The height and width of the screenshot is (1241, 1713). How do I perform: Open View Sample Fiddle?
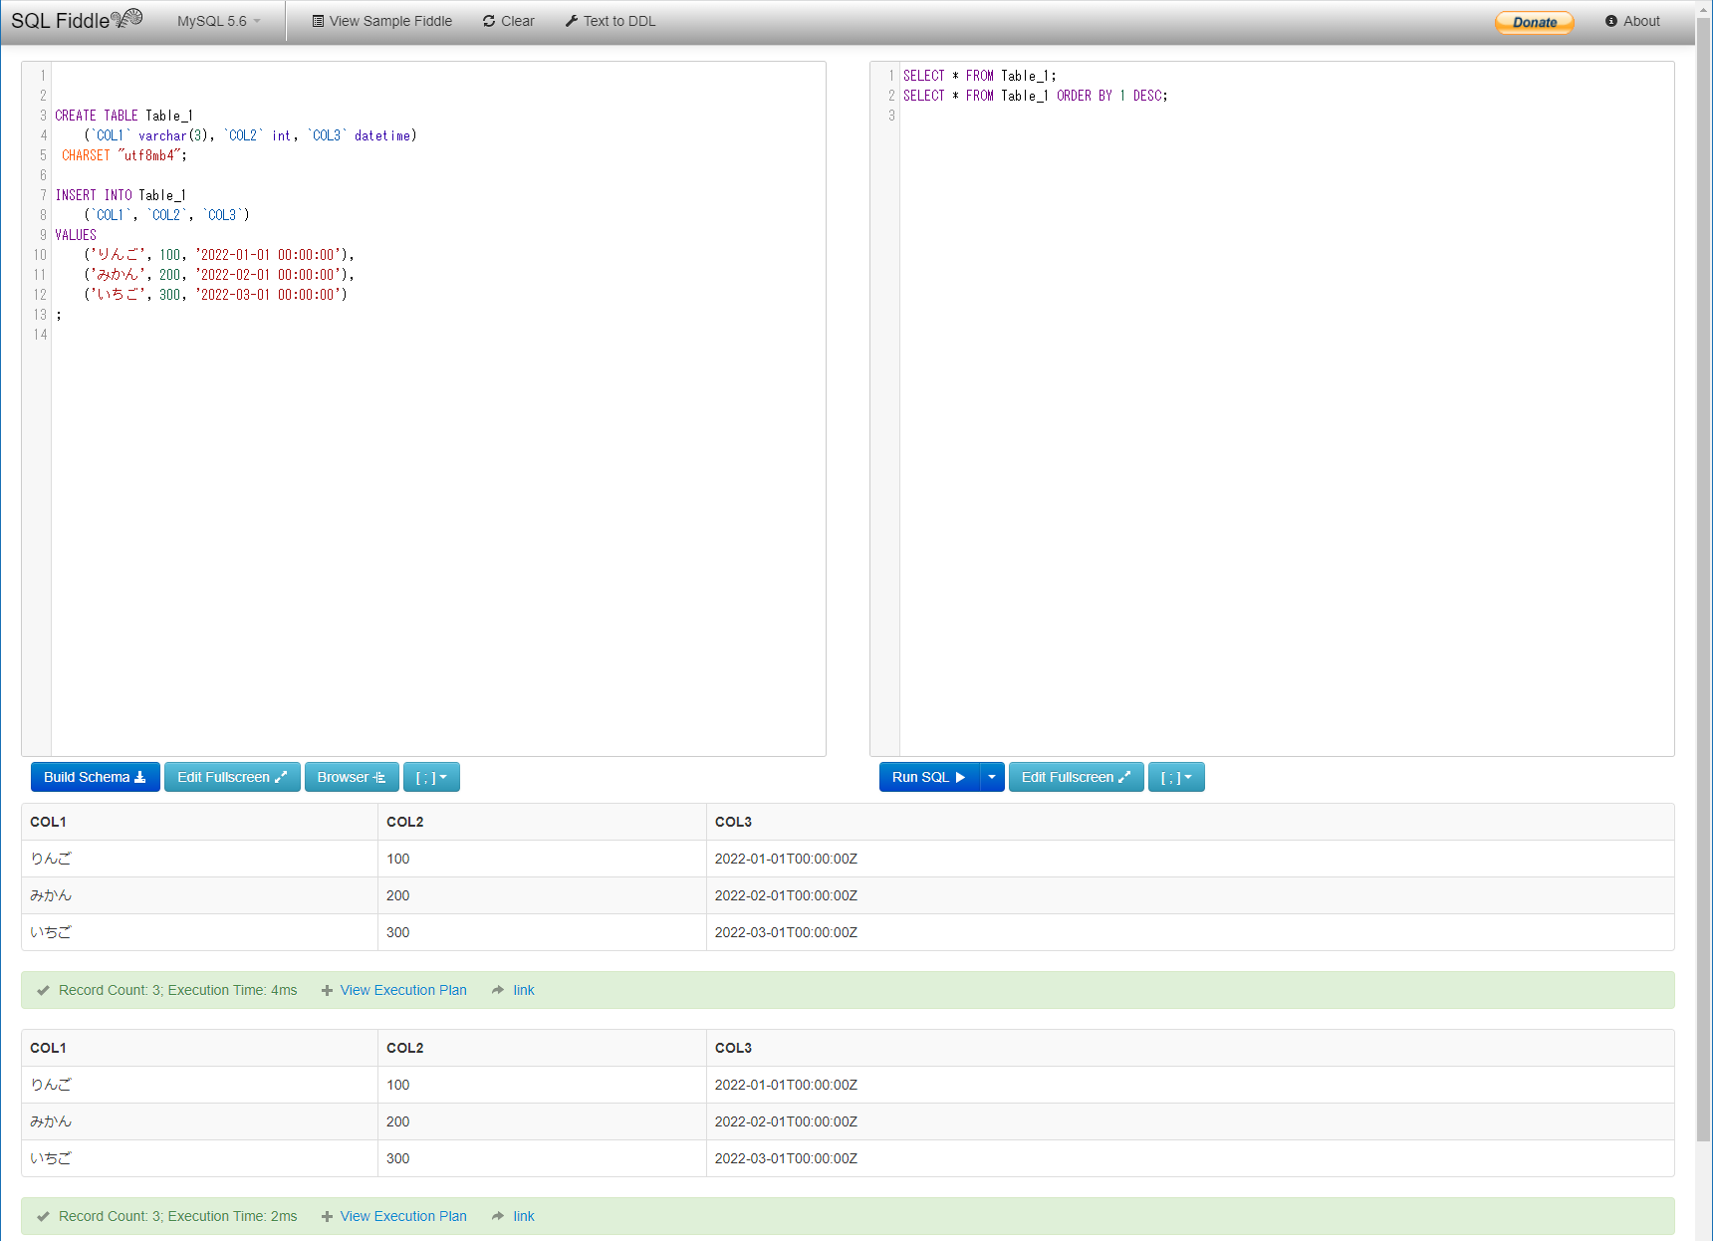[x=381, y=21]
